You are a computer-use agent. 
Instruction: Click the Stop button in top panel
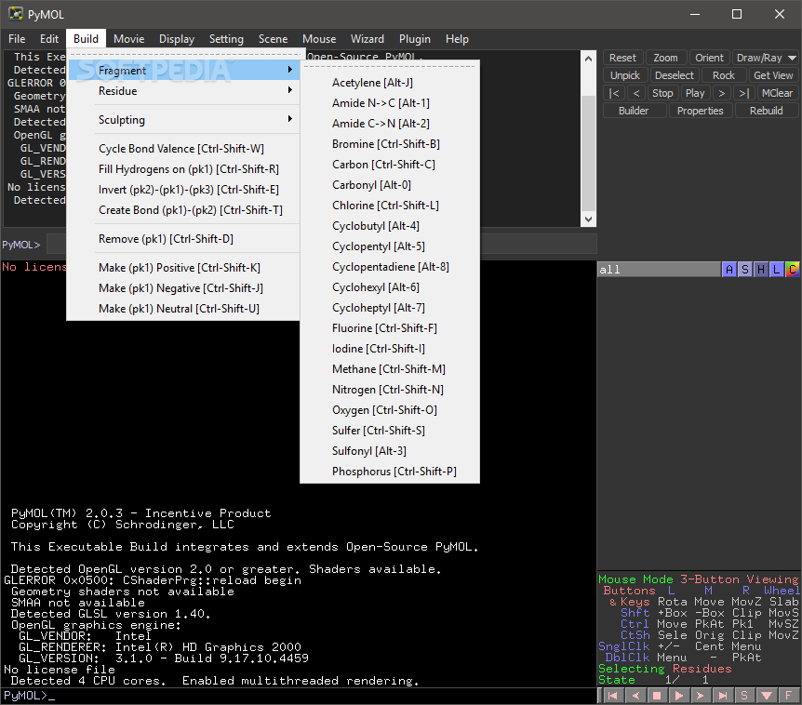pyautogui.click(x=662, y=93)
